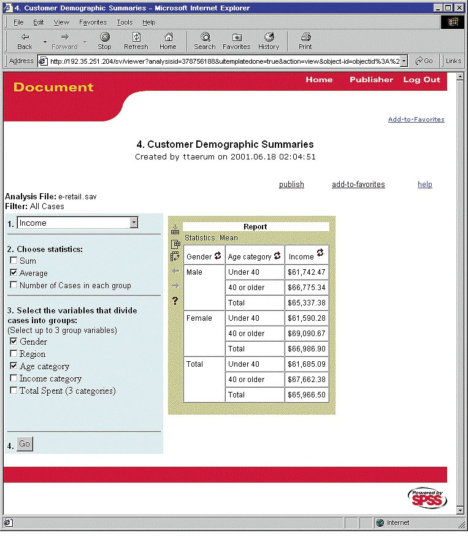Click the $69,090.67 income cell
This screenshot has width=468, height=536.
(x=306, y=333)
